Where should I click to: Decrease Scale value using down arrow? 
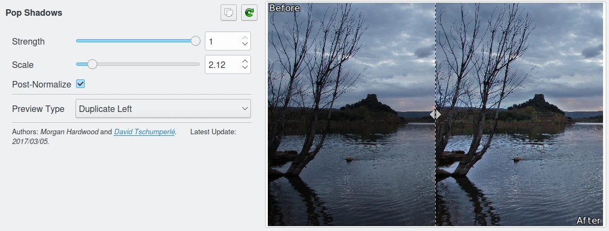point(245,68)
